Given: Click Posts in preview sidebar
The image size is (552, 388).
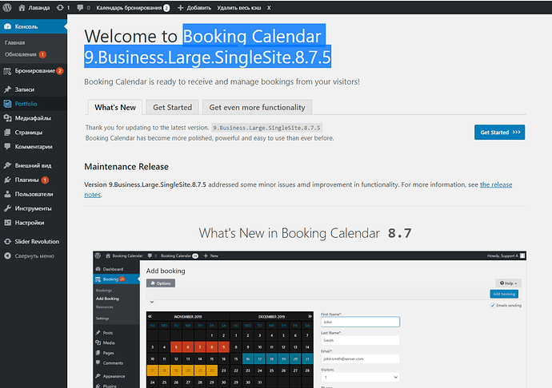Looking at the screenshot, I should pyautogui.click(x=116, y=332).
